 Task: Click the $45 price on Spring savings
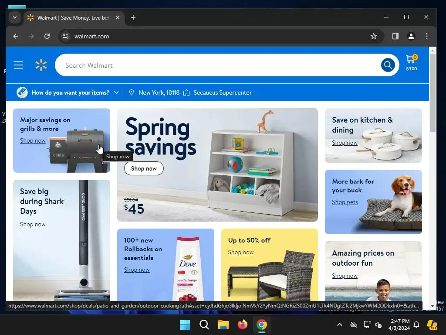(x=134, y=209)
